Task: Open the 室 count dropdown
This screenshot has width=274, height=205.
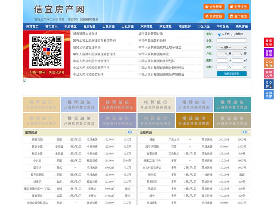Action: pyautogui.click(x=222, y=54)
